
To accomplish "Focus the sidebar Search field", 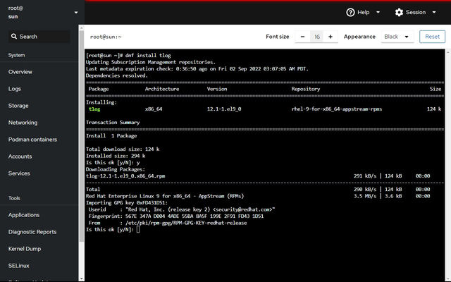I will click(x=39, y=37).
